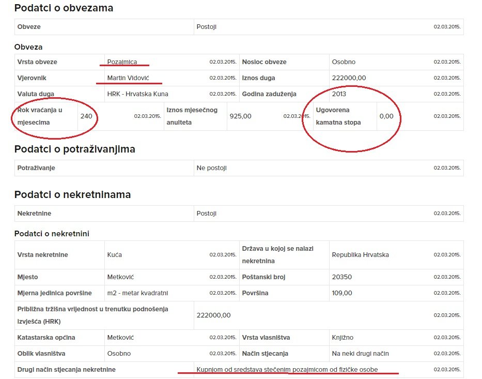Click the "Podatci o potraživanjima" heading
Viewport: 482px width, 379px height.
74,149
